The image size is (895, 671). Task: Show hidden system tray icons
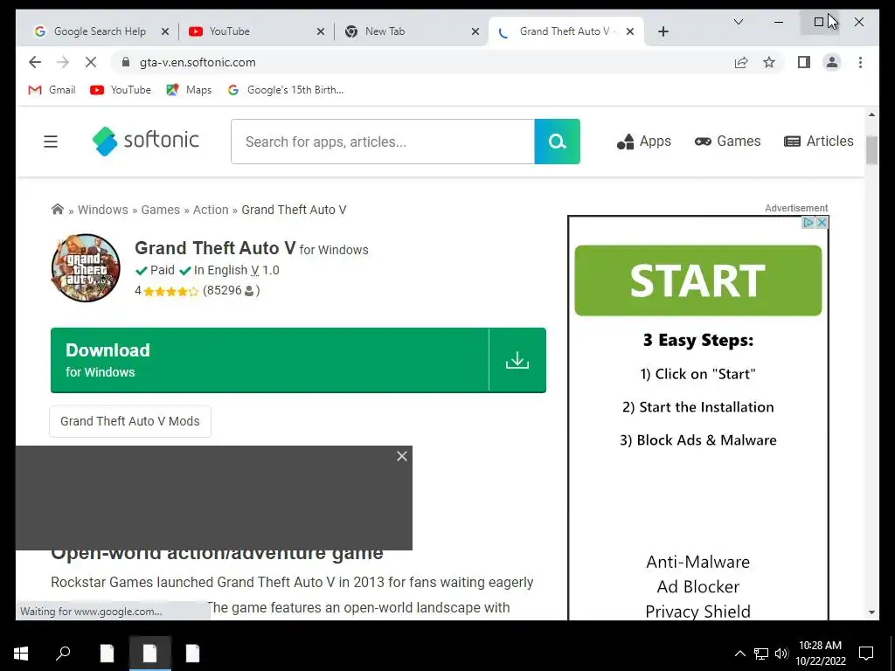click(x=739, y=654)
